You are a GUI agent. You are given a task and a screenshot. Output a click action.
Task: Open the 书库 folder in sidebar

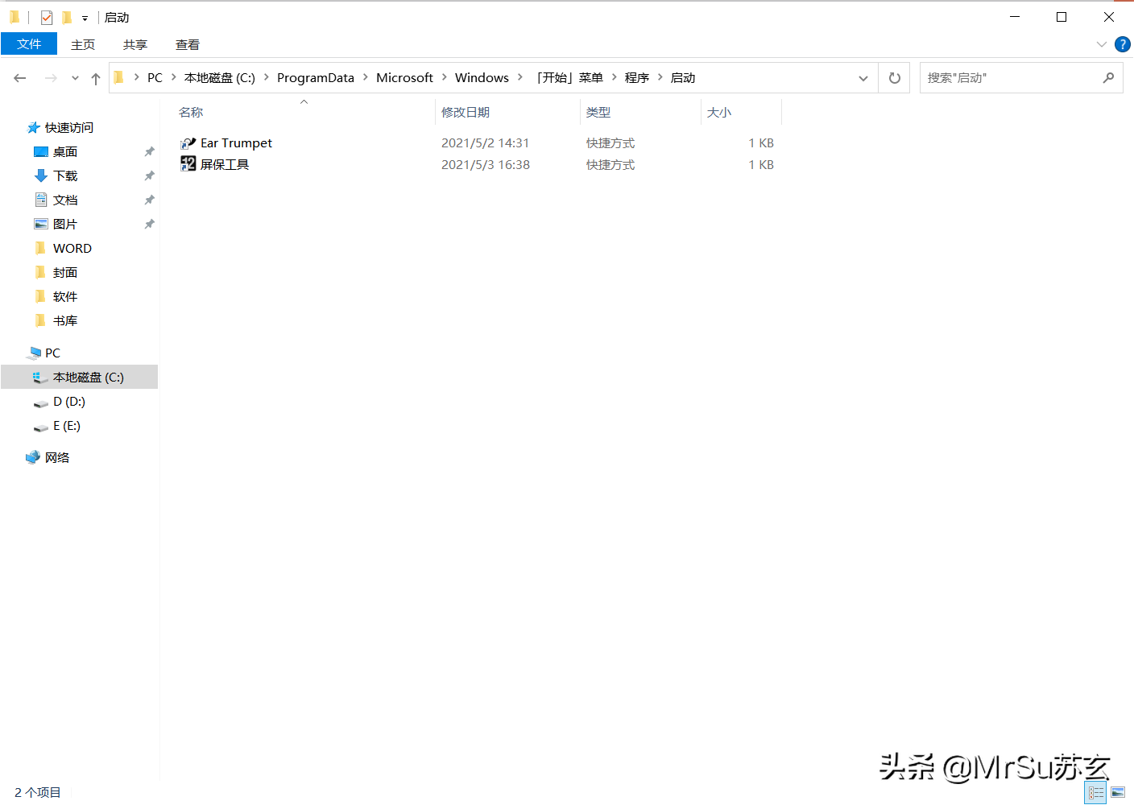[65, 320]
